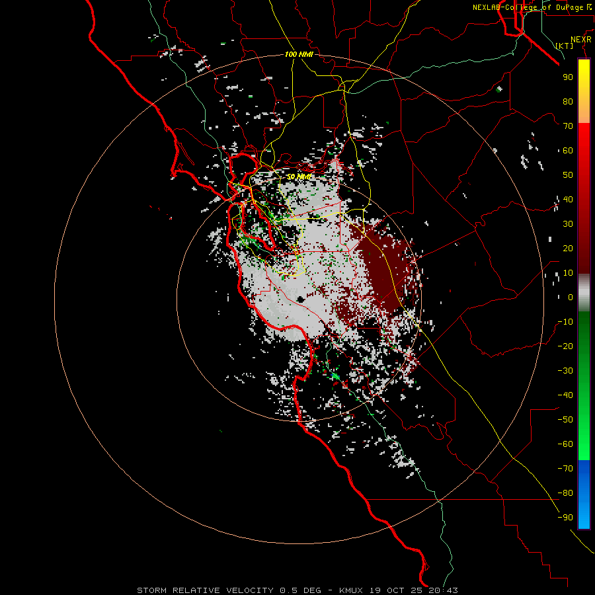The width and height of the screenshot is (595, 595).
Task: Click the "20" value on velocity scale
Action: coord(568,248)
